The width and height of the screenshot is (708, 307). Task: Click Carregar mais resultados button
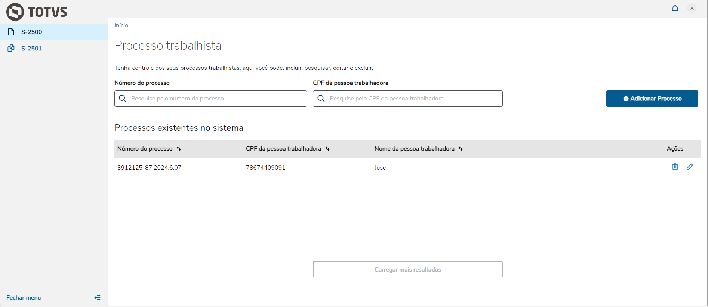(x=407, y=269)
